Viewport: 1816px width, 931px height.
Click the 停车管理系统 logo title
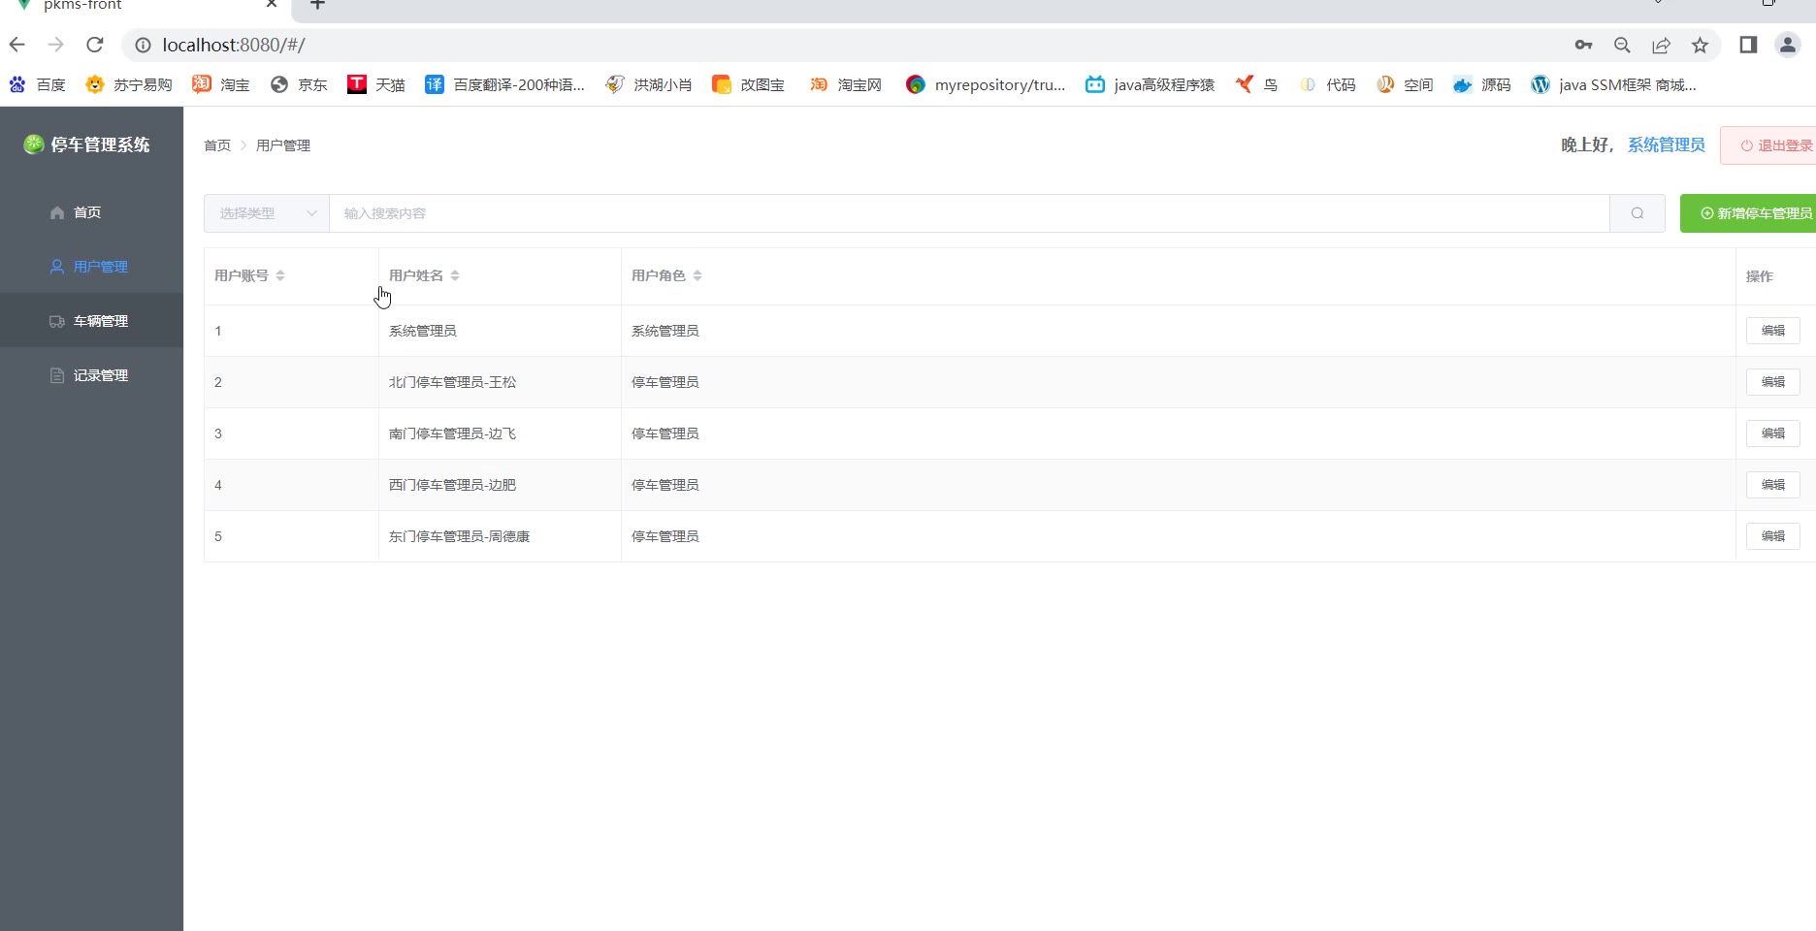[x=87, y=144]
